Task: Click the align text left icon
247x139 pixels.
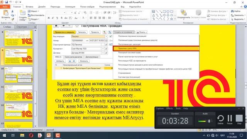Action: (91, 18)
